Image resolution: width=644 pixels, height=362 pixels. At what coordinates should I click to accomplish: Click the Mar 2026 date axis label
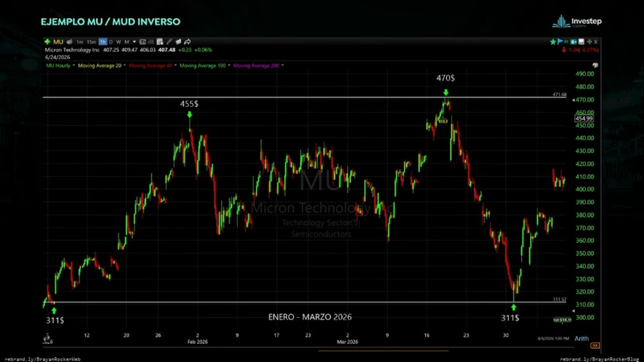coord(347,342)
